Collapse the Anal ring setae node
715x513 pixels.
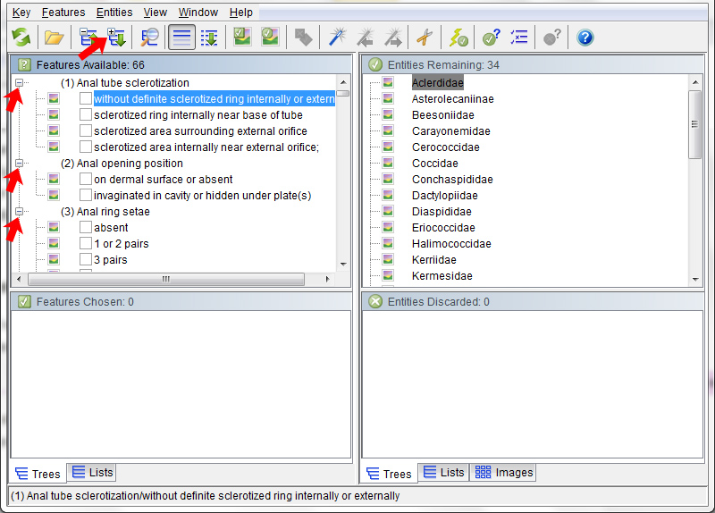20,212
